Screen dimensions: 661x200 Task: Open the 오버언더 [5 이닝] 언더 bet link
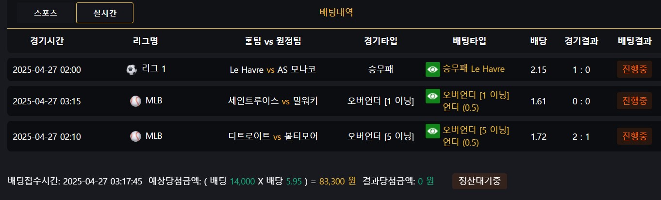click(x=476, y=136)
